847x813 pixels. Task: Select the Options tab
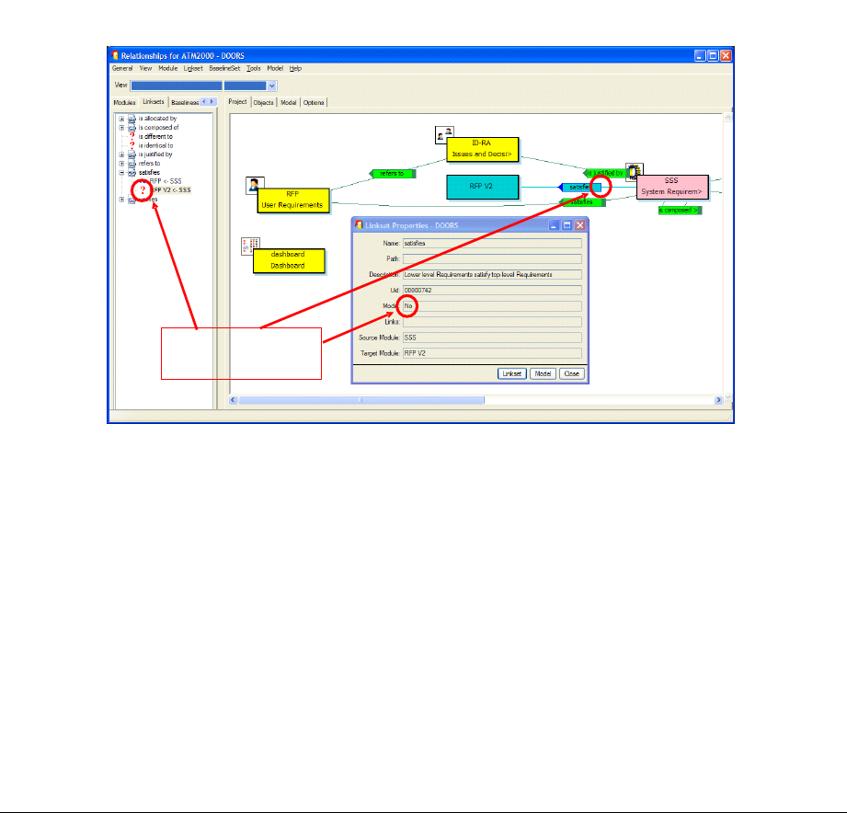tap(314, 103)
